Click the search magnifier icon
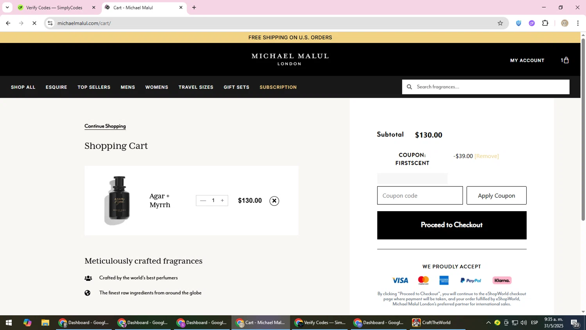Screen dimensions: 586x330 pyautogui.click(x=409, y=87)
